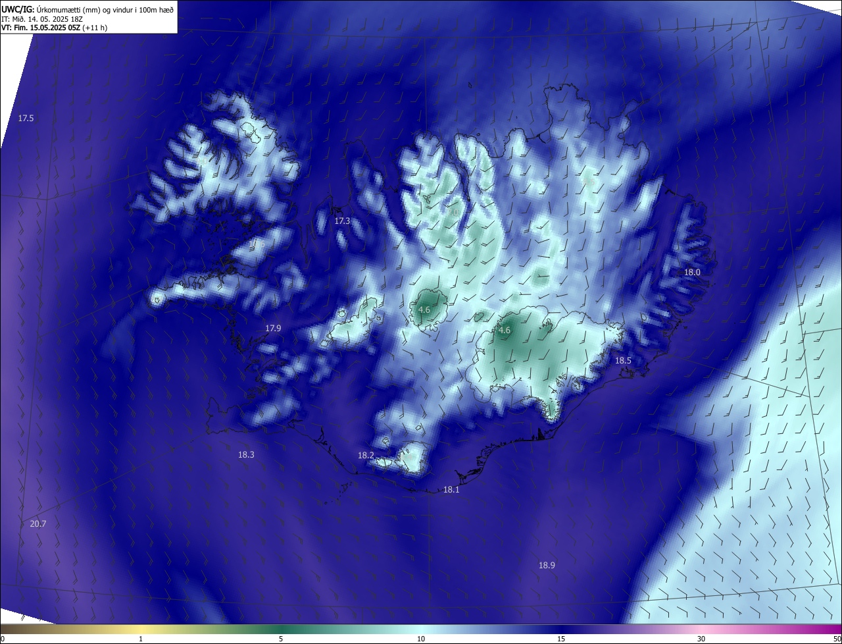Viewport: 842px width, 644px height.
Task: Click the 18.0 value label on the map
Action: tap(692, 273)
